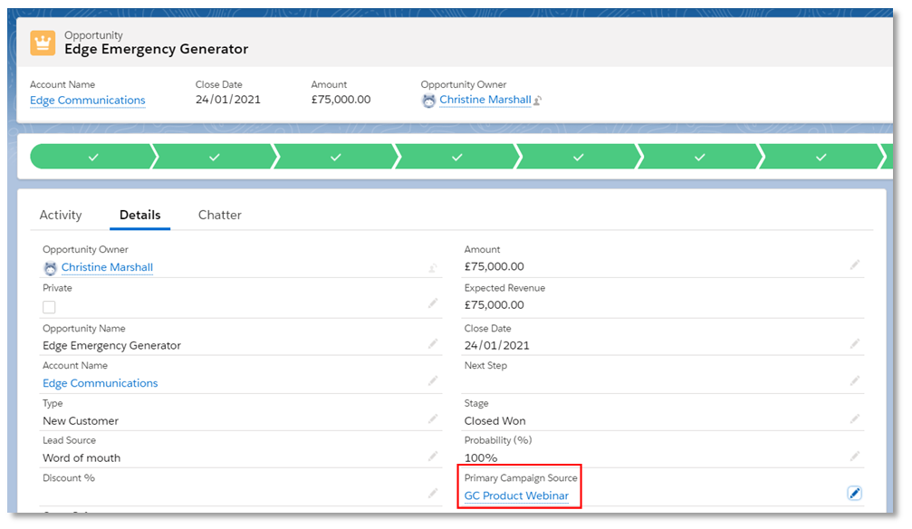912x529 pixels.
Task: Click Christine Marshall avatar in Details section
Action: 51,268
